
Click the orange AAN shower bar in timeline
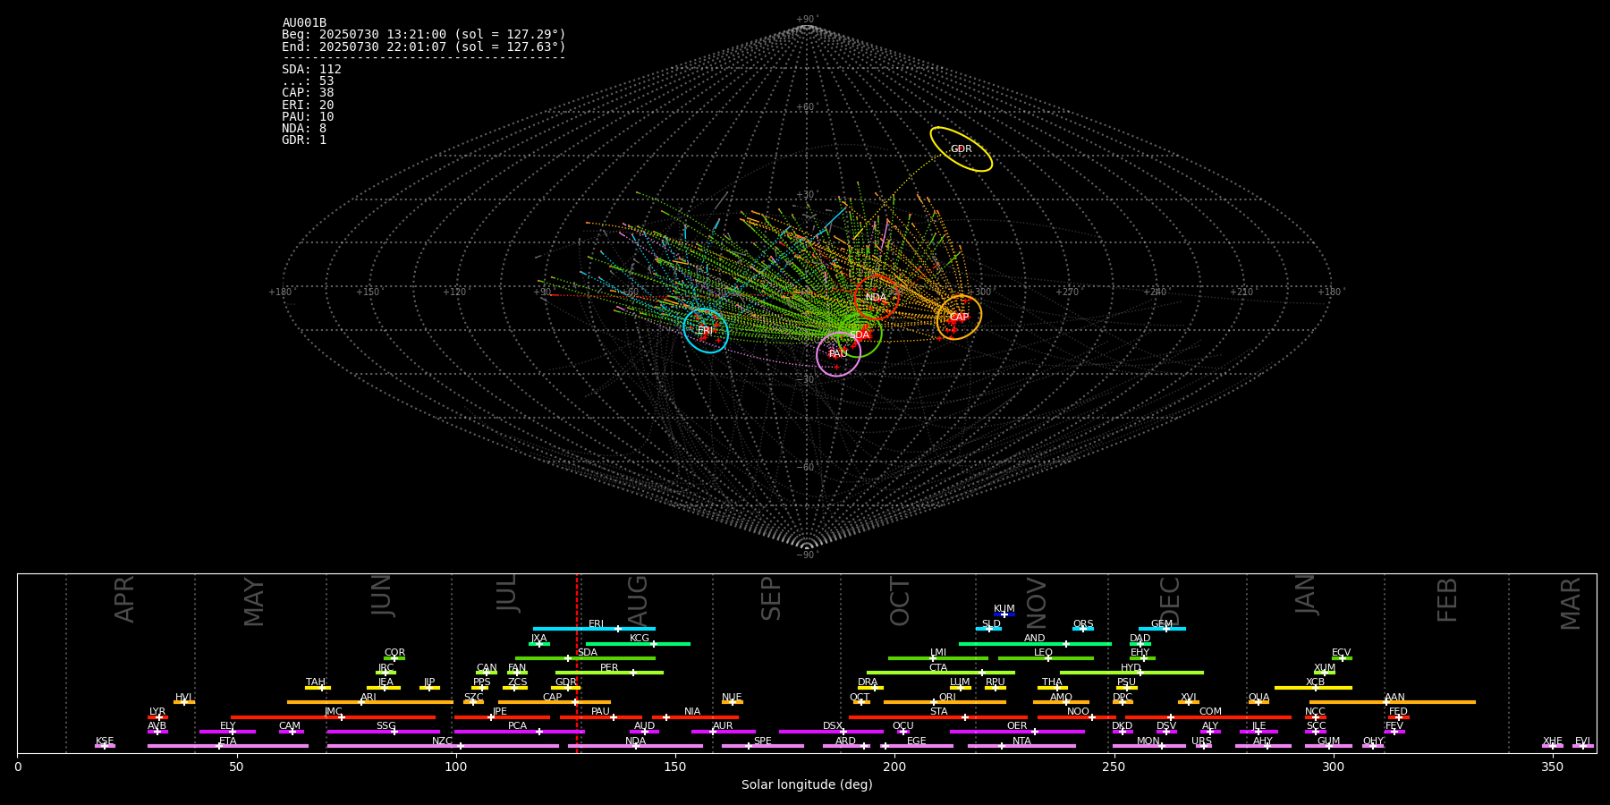[x=1393, y=702]
